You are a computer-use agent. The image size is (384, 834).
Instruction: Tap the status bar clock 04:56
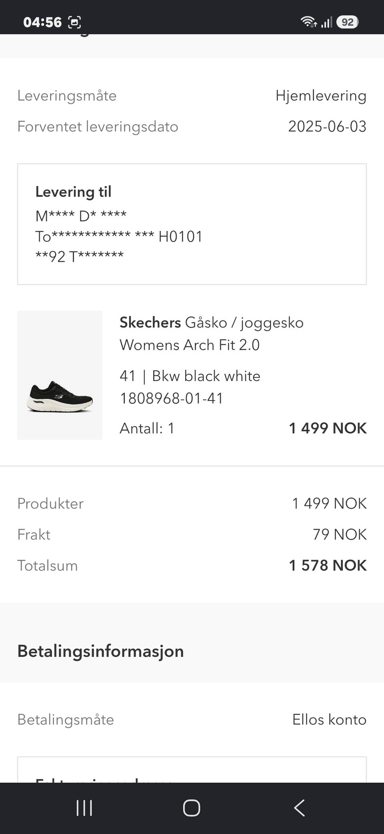tap(42, 22)
